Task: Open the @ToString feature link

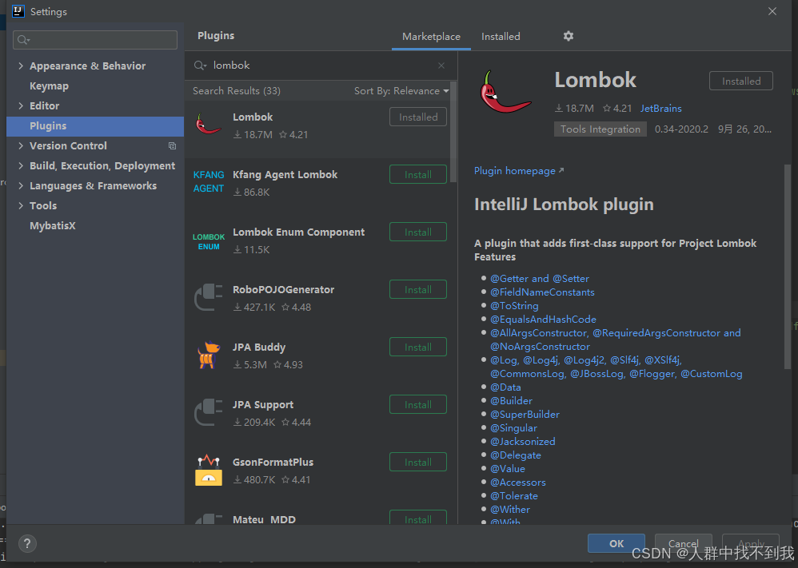Action: (514, 306)
